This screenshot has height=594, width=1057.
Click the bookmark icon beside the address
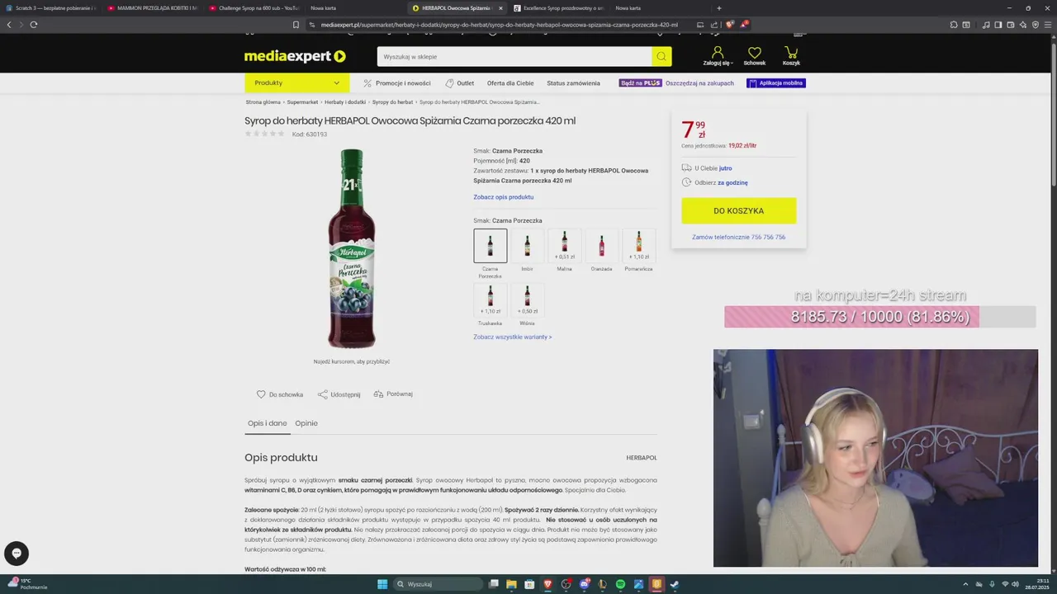pyautogui.click(x=296, y=25)
